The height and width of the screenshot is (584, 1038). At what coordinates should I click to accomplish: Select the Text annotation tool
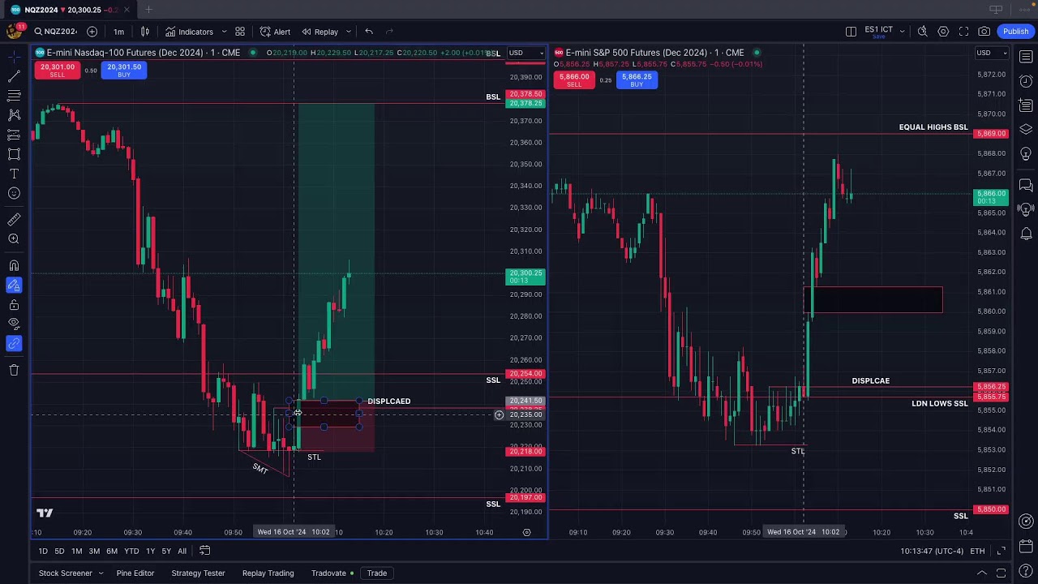point(14,174)
